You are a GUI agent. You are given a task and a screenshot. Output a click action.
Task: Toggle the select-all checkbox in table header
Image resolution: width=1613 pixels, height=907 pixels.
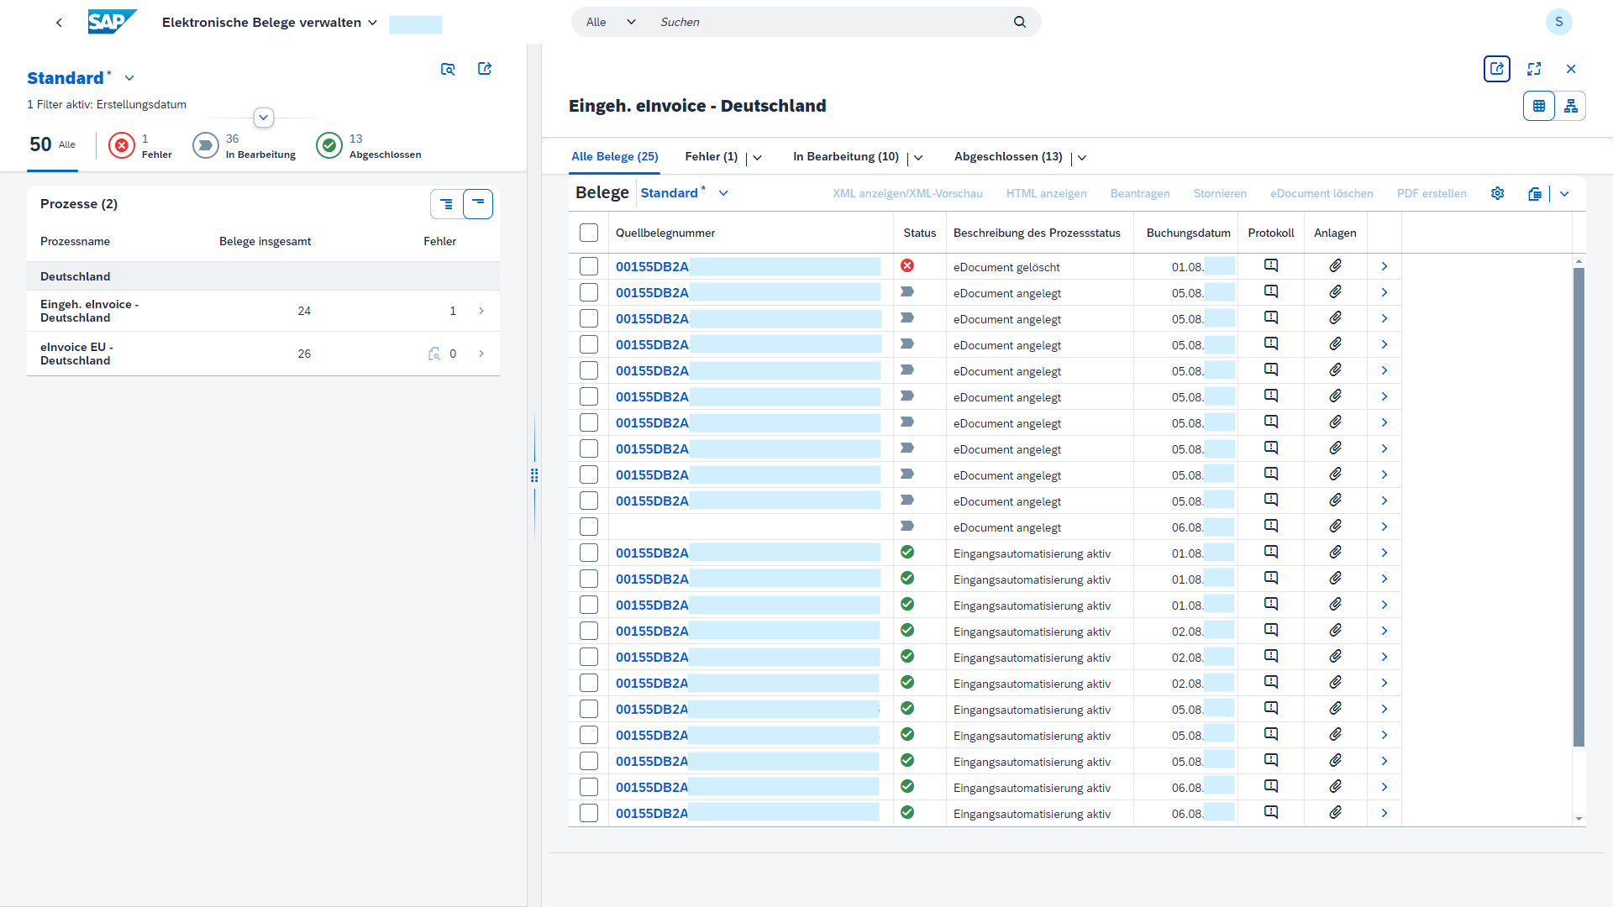tap(589, 233)
